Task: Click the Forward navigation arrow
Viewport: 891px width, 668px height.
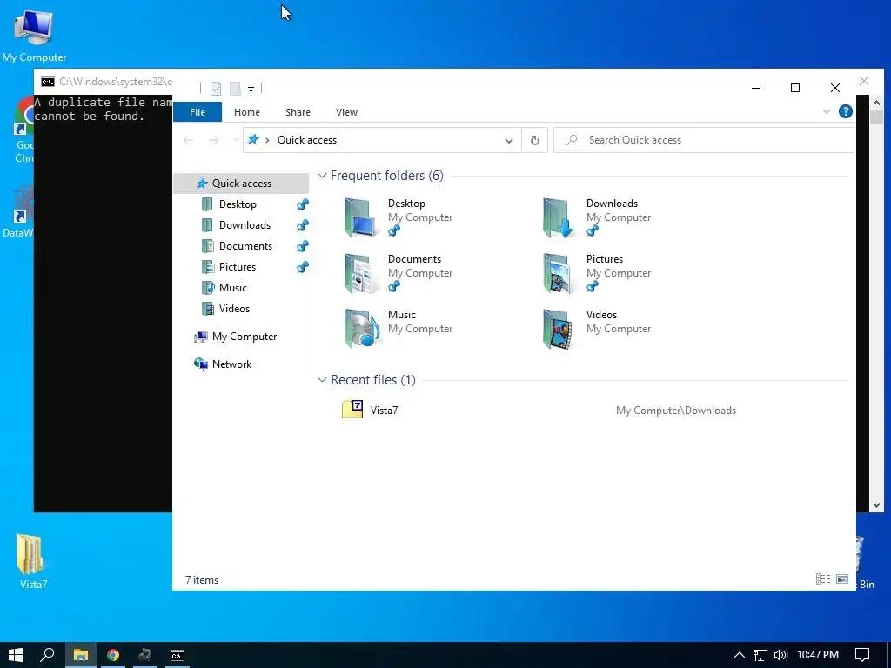Action: click(214, 140)
